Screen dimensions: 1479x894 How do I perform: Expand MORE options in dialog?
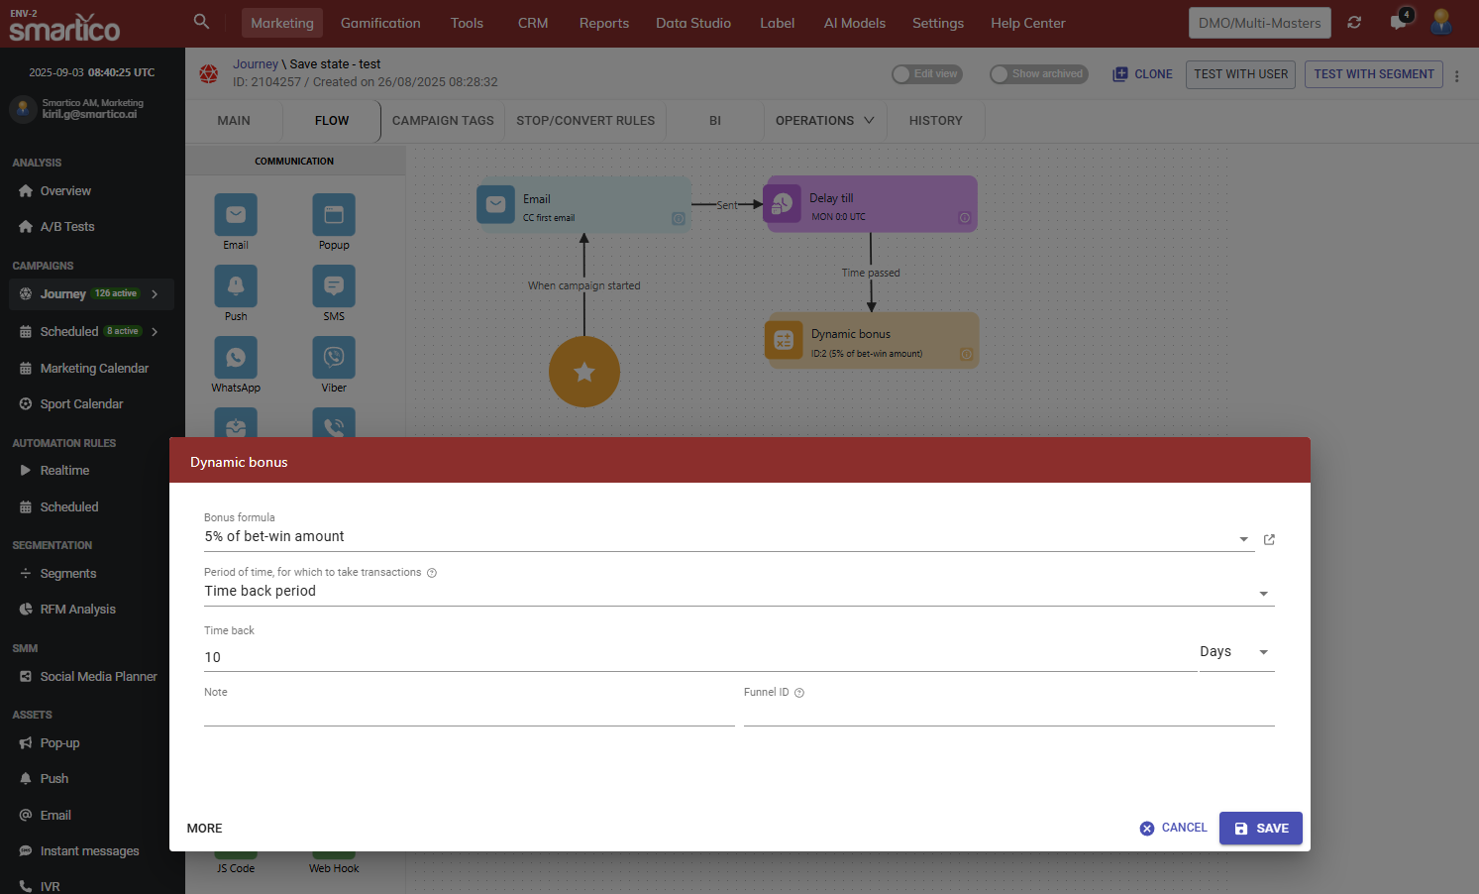click(205, 829)
